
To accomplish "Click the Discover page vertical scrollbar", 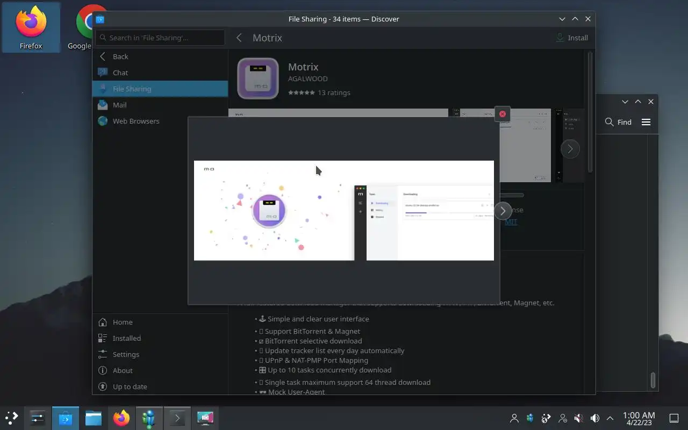I will point(590,112).
